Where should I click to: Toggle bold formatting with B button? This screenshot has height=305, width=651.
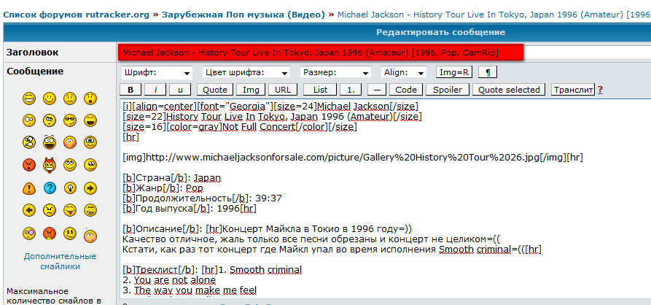coord(130,90)
